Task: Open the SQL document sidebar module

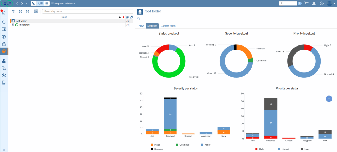Action: pyautogui.click(x=4, y=83)
